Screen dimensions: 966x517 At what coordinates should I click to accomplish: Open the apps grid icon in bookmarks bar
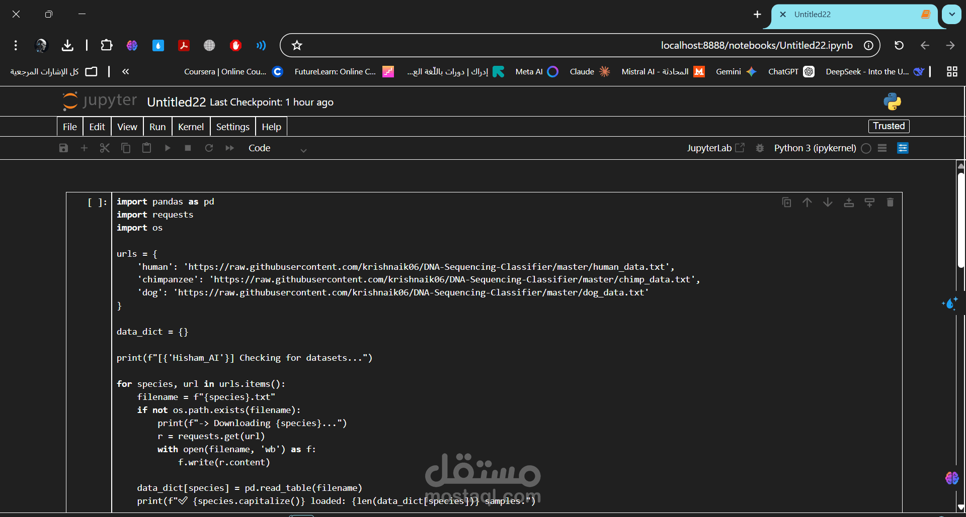tap(952, 72)
